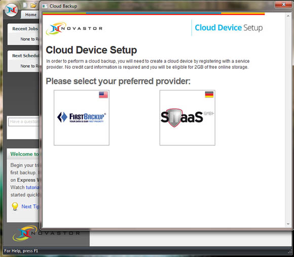Choose the STaaS GmbH provider card

188,118
